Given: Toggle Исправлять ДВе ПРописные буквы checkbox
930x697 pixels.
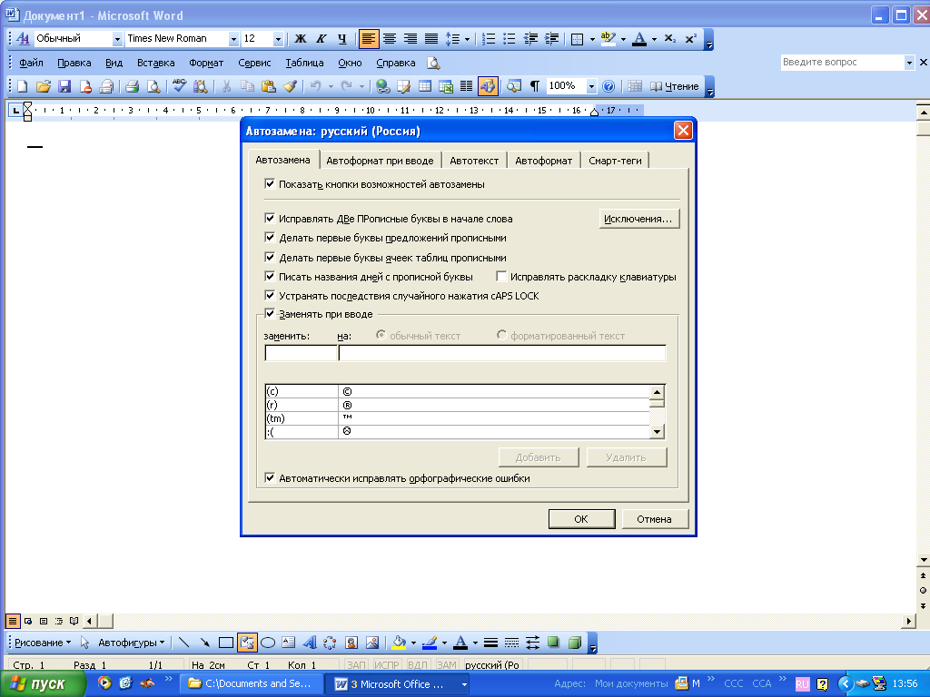Looking at the screenshot, I should (x=270, y=218).
